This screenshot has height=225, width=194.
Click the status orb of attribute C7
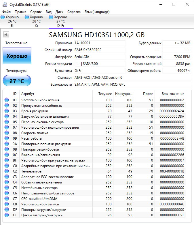click(x=7, y=198)
